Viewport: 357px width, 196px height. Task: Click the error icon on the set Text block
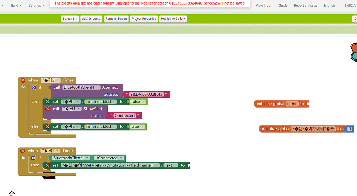coord(47,165)
